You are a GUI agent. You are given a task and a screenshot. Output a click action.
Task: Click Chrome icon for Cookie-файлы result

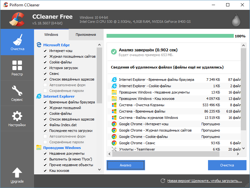tap(114, 137)
